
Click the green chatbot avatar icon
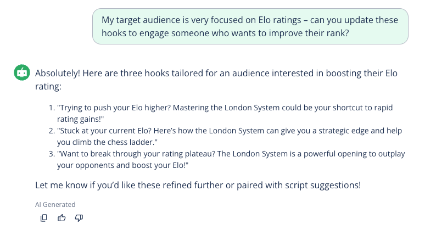click(x=21, y=72)
